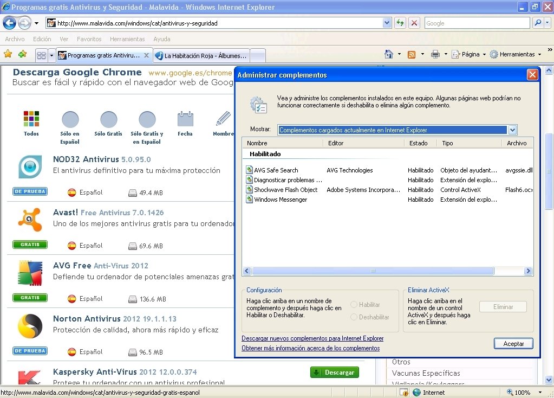This screenshot has height=398, width=554.
Task: Open the Mostrar complementos combo box
Action: [x=397, y=130]
